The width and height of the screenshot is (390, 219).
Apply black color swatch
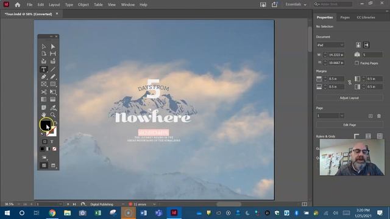[42, 148]
